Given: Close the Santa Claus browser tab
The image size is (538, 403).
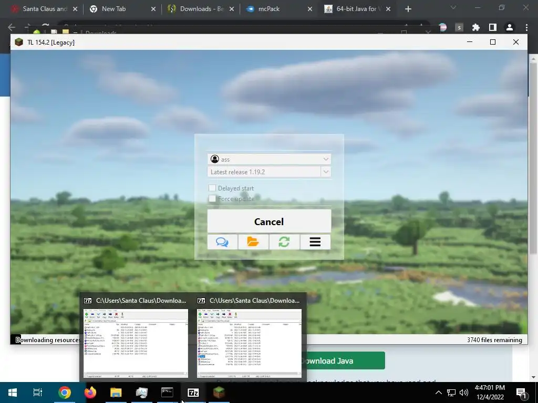Looking at the screenshot, I should point(75,9).
